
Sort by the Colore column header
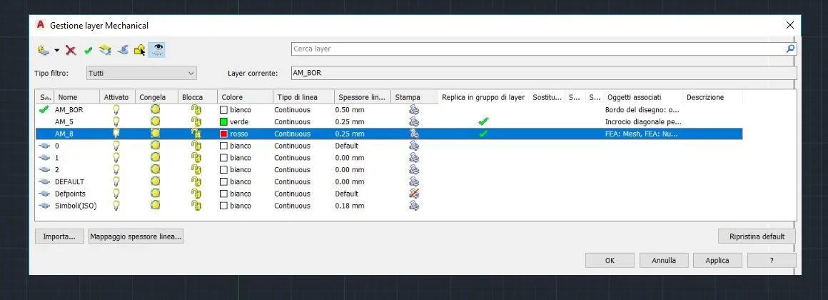245,97
